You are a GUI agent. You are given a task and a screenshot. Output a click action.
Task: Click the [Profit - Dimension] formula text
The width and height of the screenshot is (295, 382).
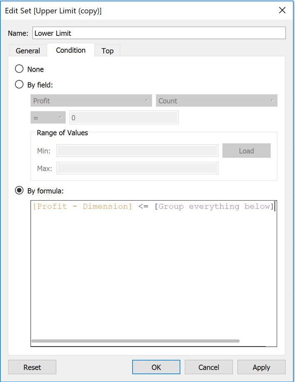82,206
